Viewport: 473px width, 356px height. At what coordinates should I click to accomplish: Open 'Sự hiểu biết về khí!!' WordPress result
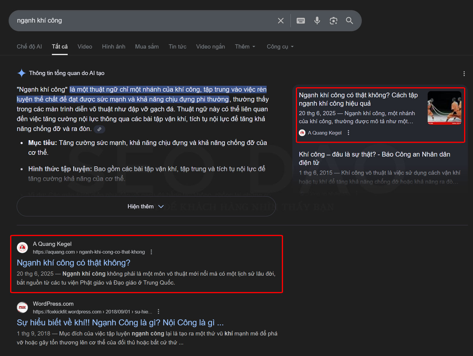pyautogui.click(x=120, y=323)
